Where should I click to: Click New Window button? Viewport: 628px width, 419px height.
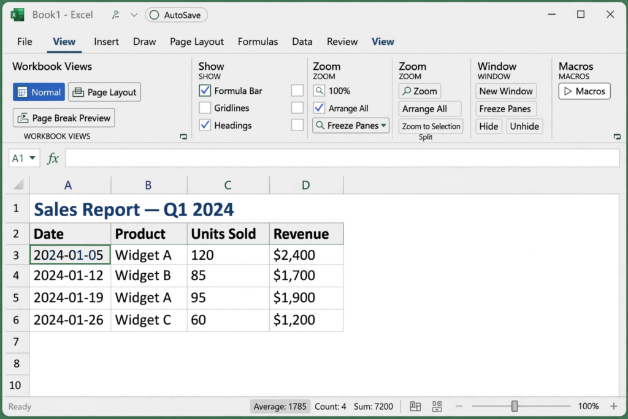tap(506, 91)
